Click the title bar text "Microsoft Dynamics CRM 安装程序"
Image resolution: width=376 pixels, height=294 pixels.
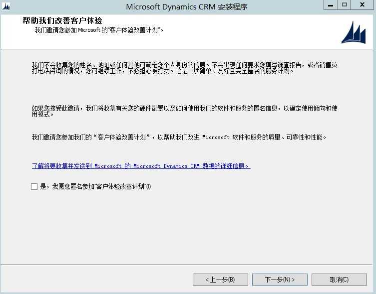pyautogui.click(x=187, y=6)
